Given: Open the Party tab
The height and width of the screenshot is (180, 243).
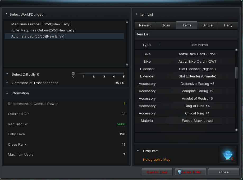Looking at the screenshot, I should [228, 25].
